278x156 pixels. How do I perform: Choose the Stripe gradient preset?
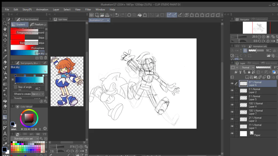27,38
